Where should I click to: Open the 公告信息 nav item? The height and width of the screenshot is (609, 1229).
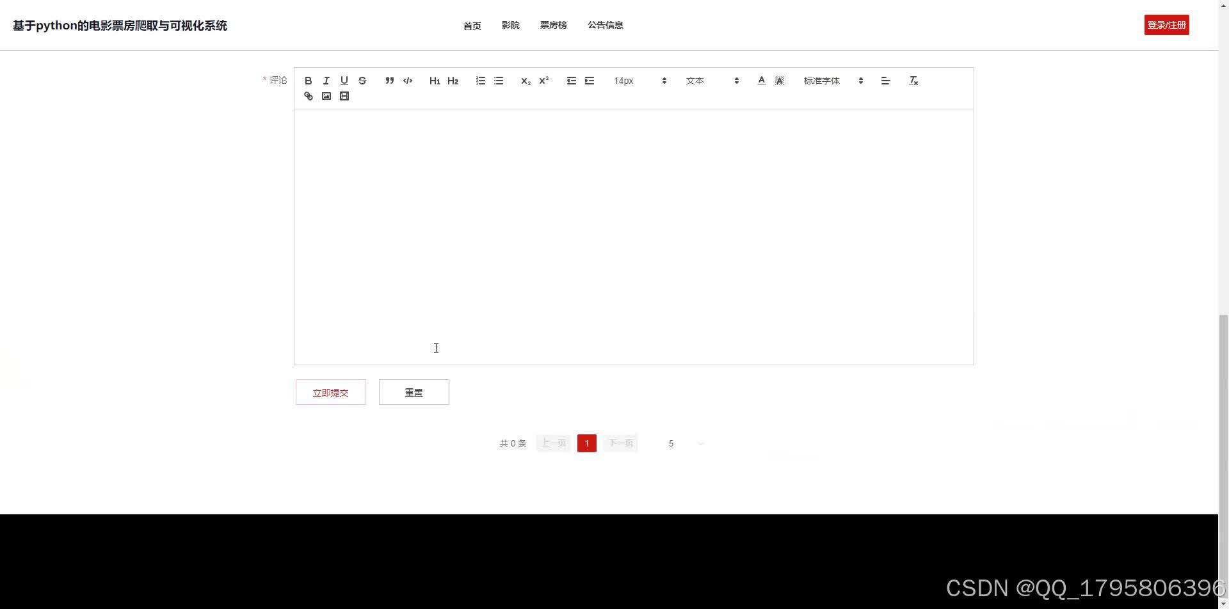coord(606,25)
